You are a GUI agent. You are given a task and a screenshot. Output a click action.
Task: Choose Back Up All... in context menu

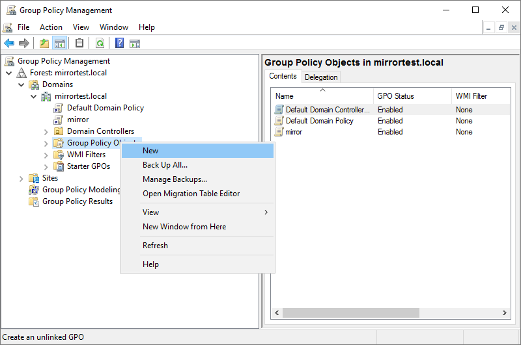pos(197,165)
